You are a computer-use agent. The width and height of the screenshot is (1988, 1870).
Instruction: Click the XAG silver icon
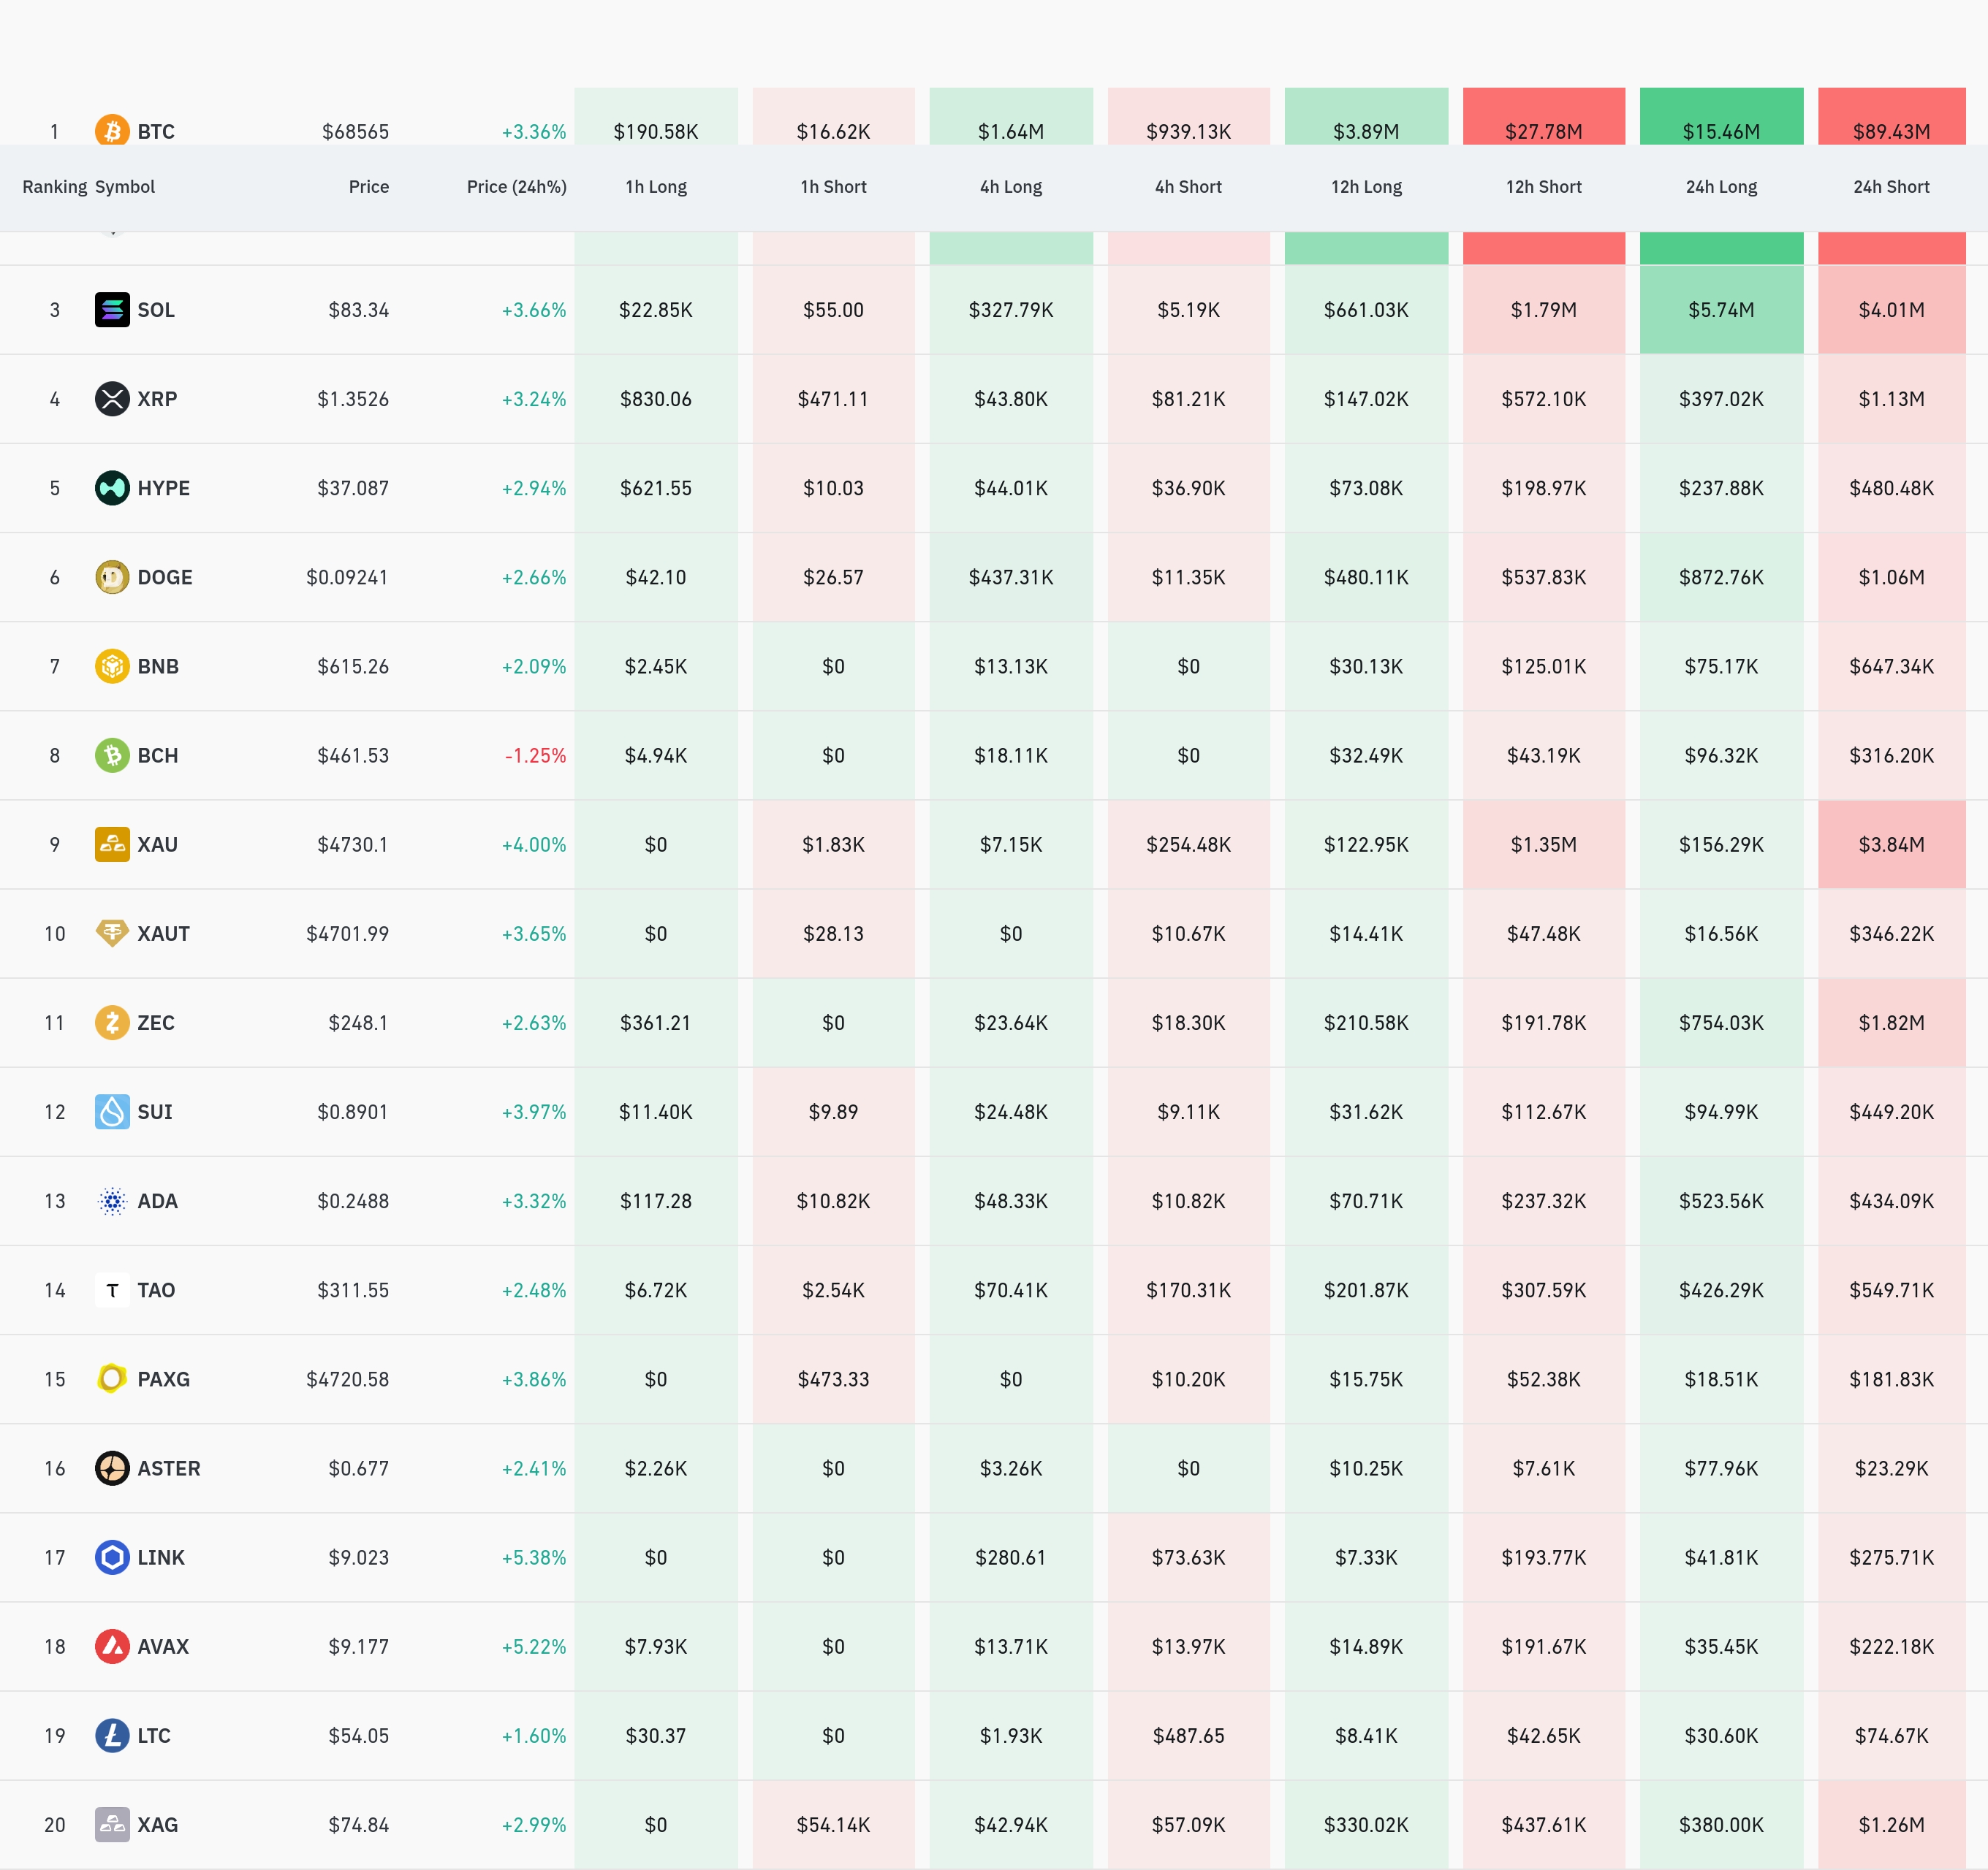point(112,1825)
